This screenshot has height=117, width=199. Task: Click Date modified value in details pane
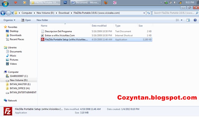90,109
